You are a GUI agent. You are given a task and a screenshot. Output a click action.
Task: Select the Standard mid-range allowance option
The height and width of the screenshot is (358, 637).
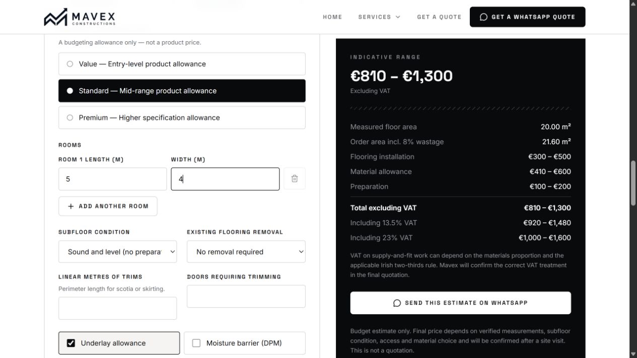[x=182, y=91]
